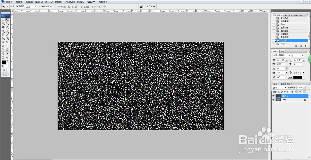Open the 文件(F) menu
311x160 pixels.
(x=9, y=2)
